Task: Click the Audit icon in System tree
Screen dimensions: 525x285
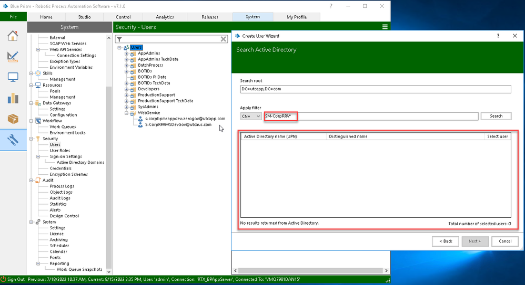Action: (x=38, y=181)
